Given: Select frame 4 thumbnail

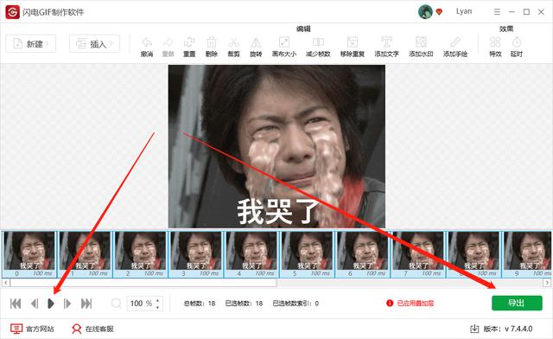Looking at the screenshot, I should pos(251,254).
